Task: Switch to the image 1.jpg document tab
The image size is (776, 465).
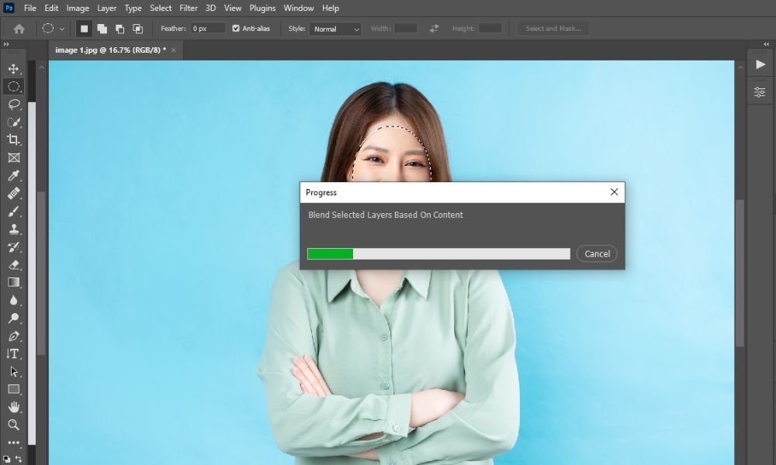Action: pos(111,50)
